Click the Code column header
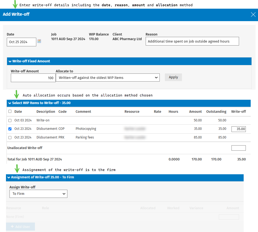The width and height of the screenshot is (258, 232). (x=63, y=112)
